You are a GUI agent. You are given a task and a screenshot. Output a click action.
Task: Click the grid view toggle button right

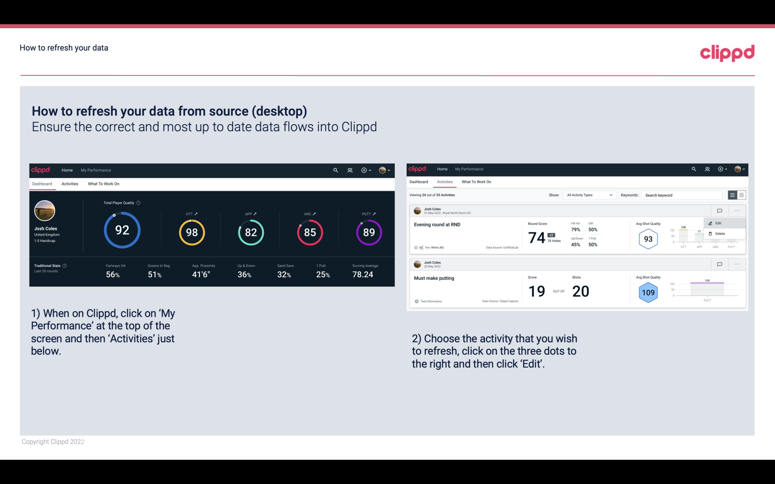pos(741,195)
